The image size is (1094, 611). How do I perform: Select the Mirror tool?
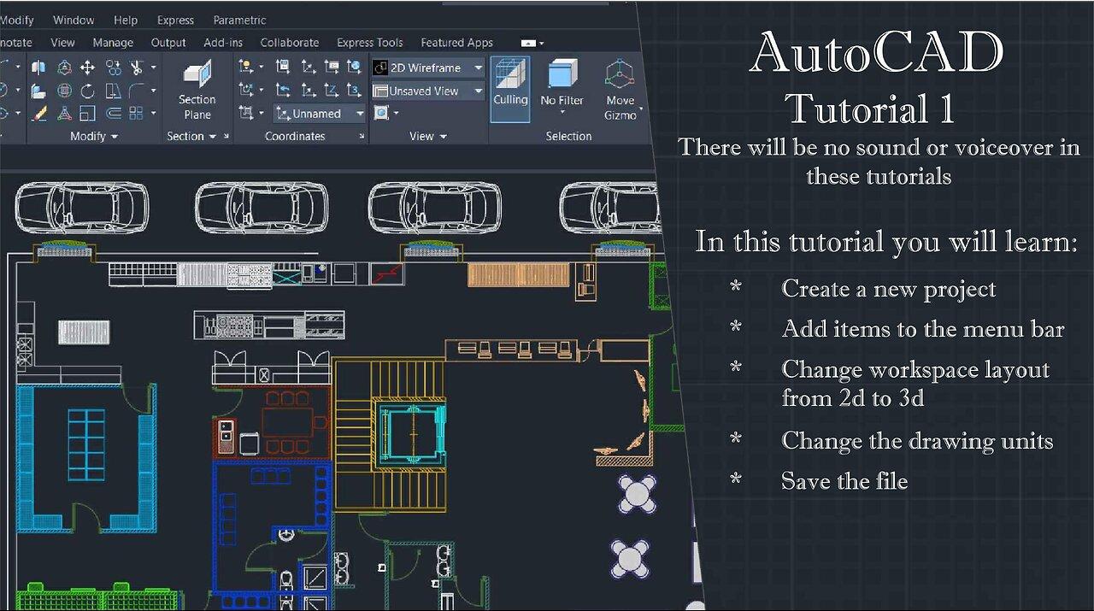pos(38,68)
